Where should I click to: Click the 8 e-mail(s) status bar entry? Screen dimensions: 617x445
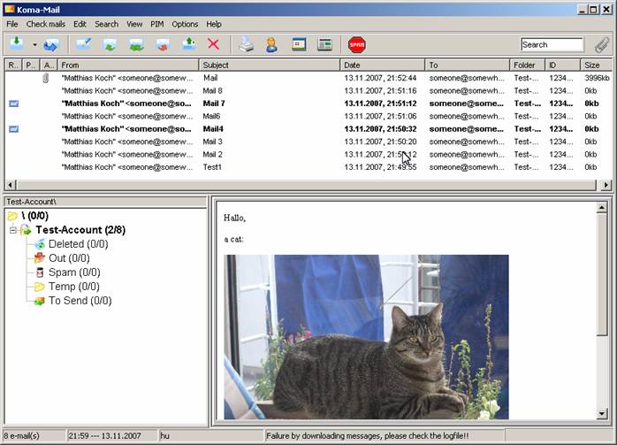coord(21,436)
